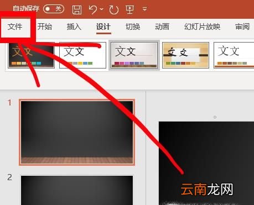Image resolution: width=254 pixels, height=205 pixels.
Task: Apply the dark black theme thumbnail
Action: (32, 55)
